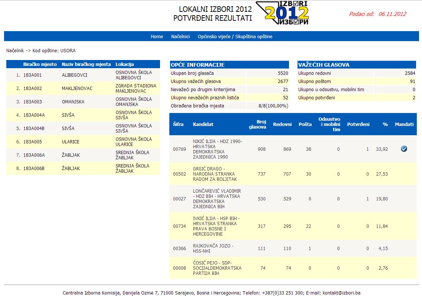Image resolution: width=422 pixels, height=296 pixels.
Task: Click processed polling stations value 8/8(100,00%)
Action: (x=273, y=106)
